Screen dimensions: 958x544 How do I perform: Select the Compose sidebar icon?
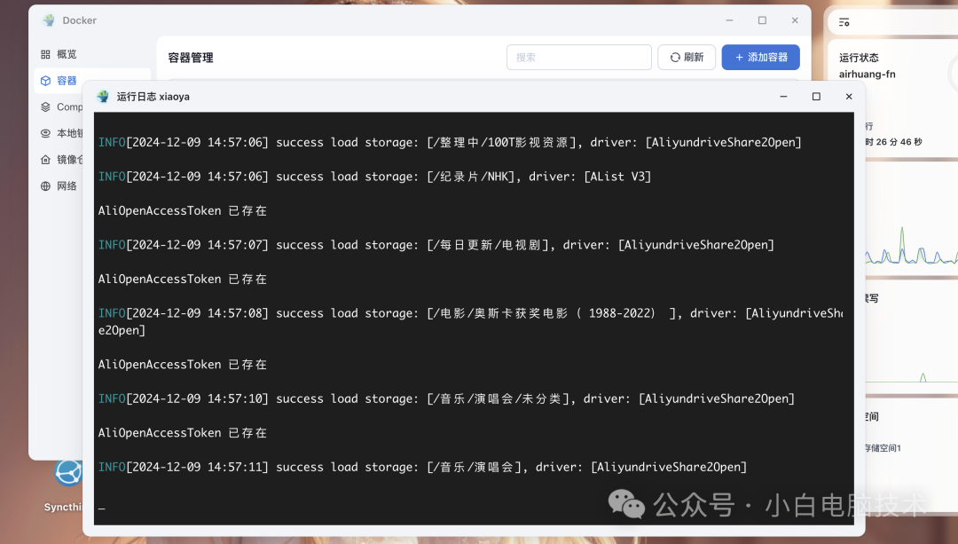[45, 106]
